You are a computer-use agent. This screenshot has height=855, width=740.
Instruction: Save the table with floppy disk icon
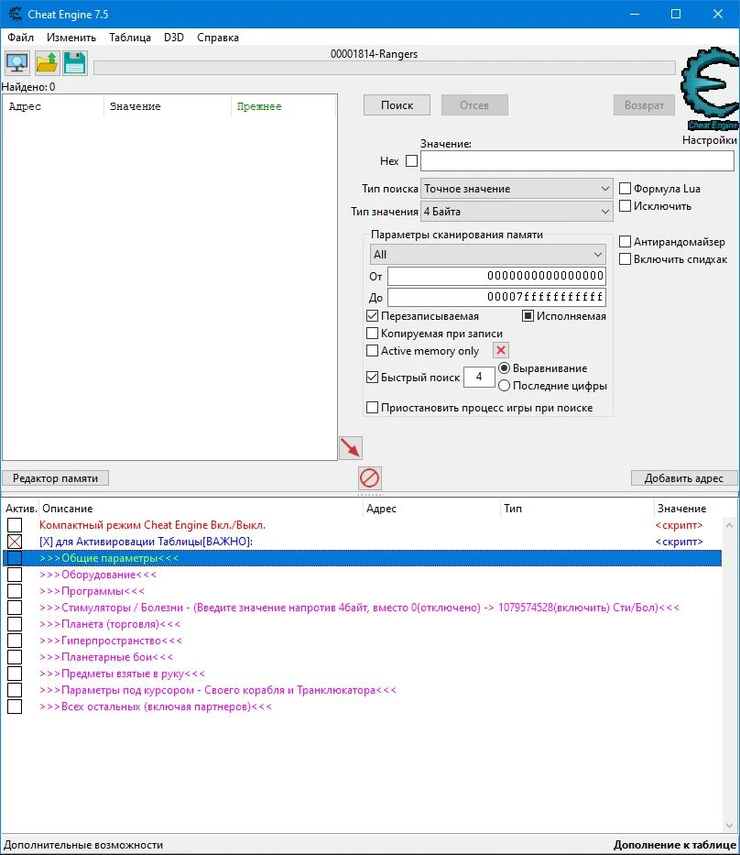(x=75, y=62)
